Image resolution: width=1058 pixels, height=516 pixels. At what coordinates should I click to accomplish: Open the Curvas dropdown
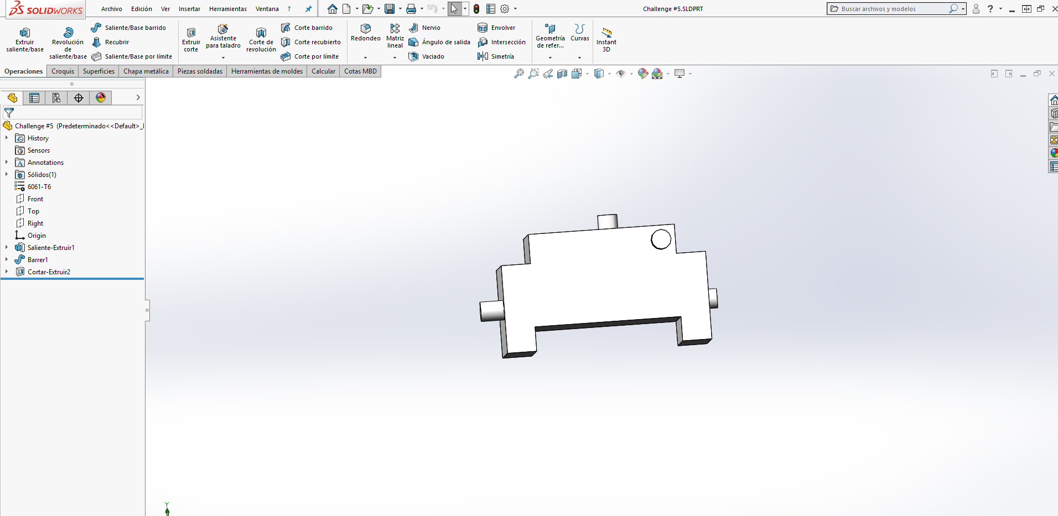[x=579, y=57]
